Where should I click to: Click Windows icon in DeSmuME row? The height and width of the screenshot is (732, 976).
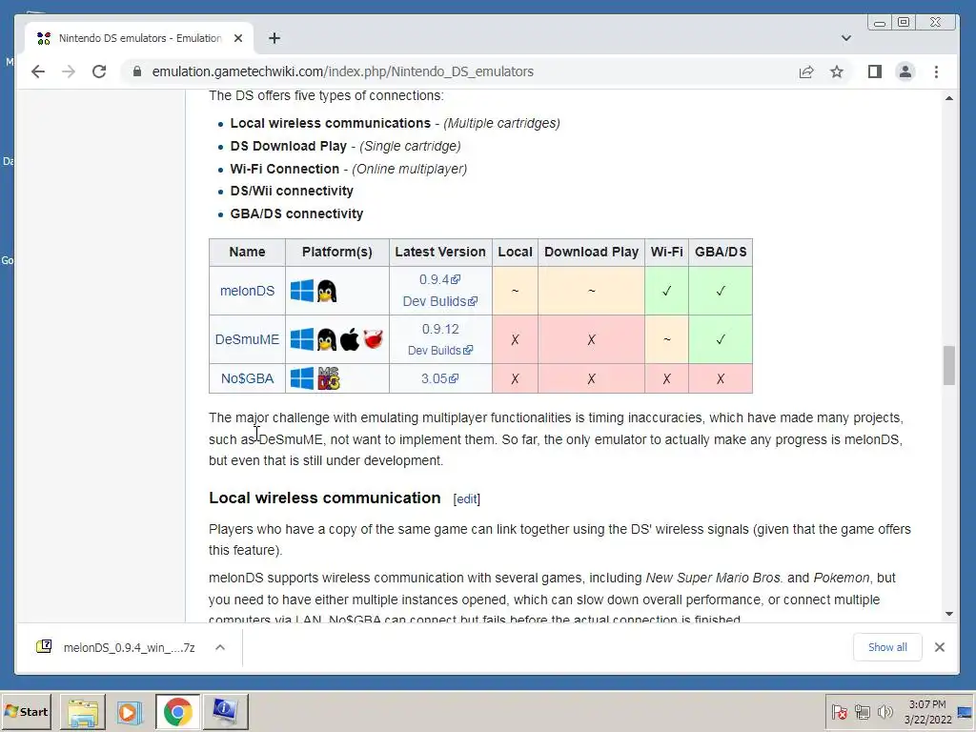(302, 339)
